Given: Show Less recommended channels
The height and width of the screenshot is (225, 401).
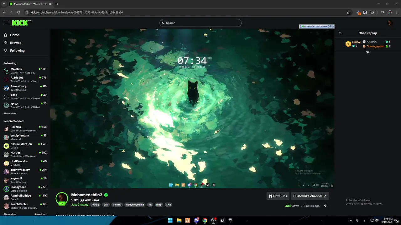Looking at the screenshot, I should 40,214.
